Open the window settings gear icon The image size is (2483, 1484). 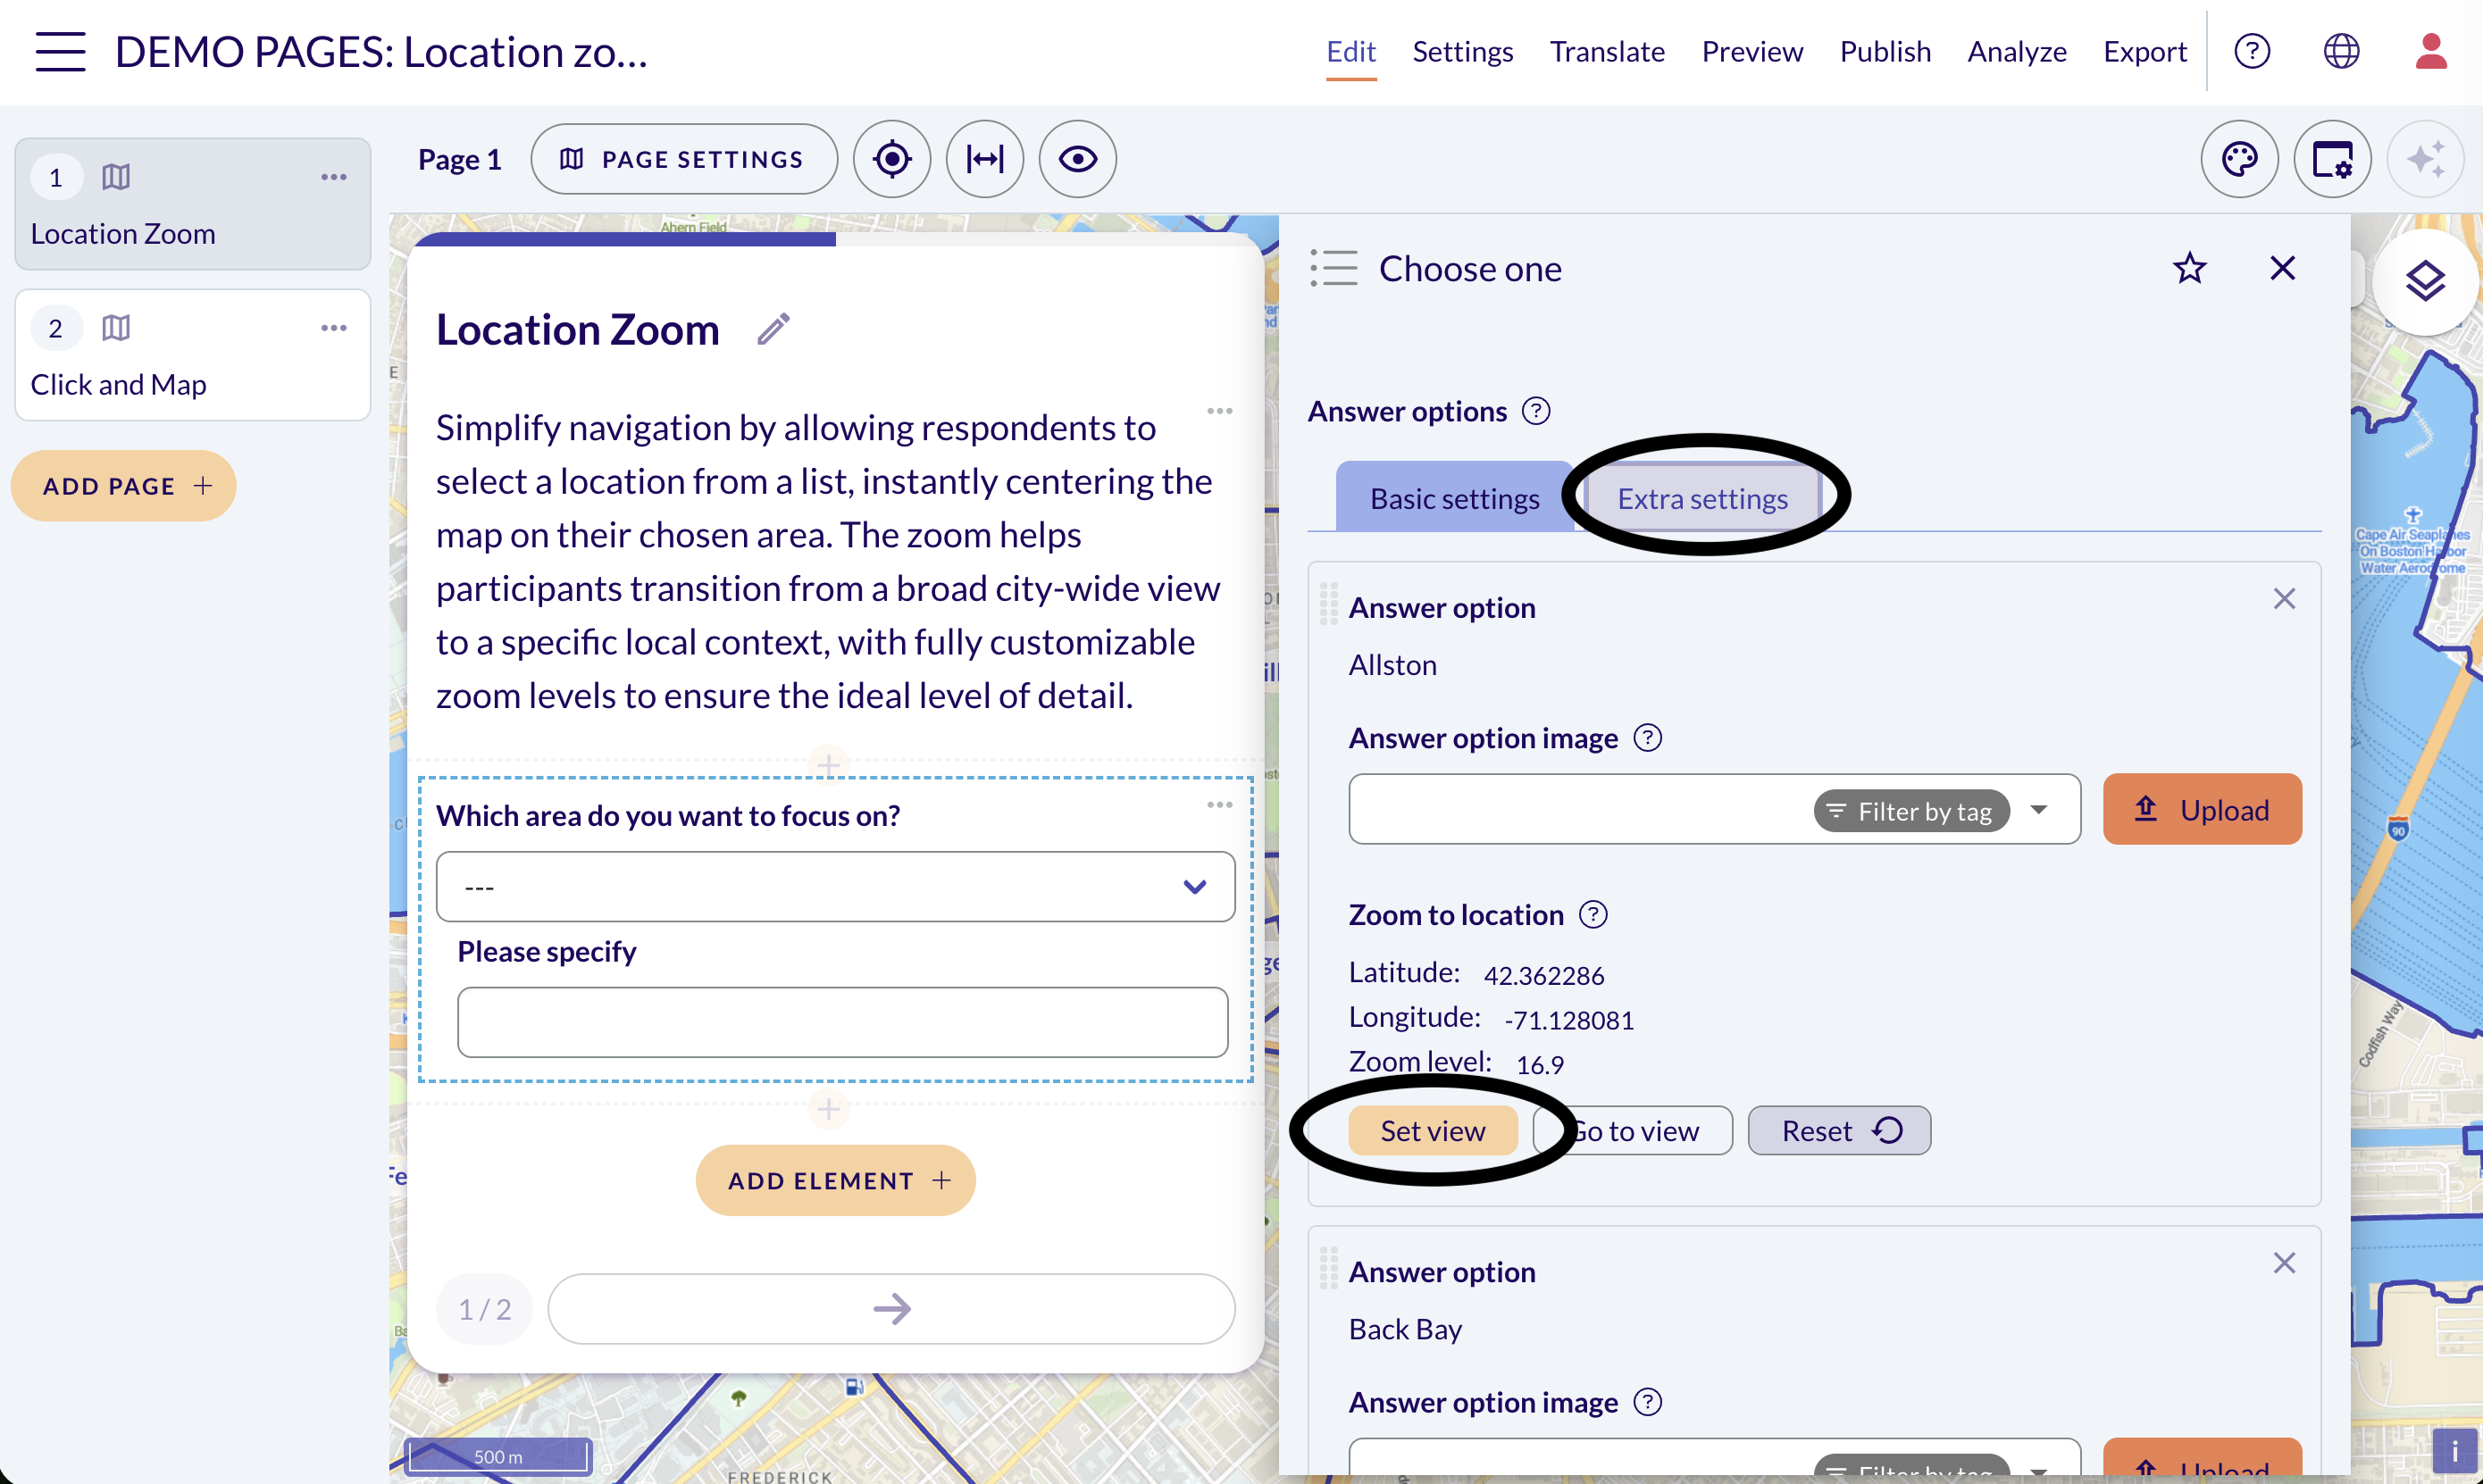2333,159
